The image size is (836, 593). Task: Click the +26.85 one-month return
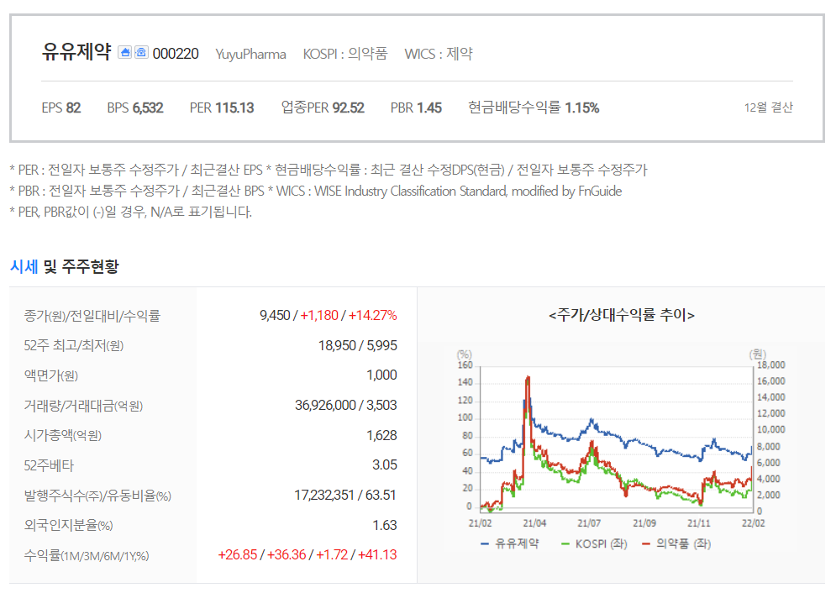(238, 554)
